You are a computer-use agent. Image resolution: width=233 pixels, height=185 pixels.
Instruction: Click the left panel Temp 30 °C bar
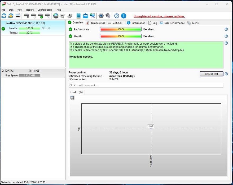[x=29, y=33]
